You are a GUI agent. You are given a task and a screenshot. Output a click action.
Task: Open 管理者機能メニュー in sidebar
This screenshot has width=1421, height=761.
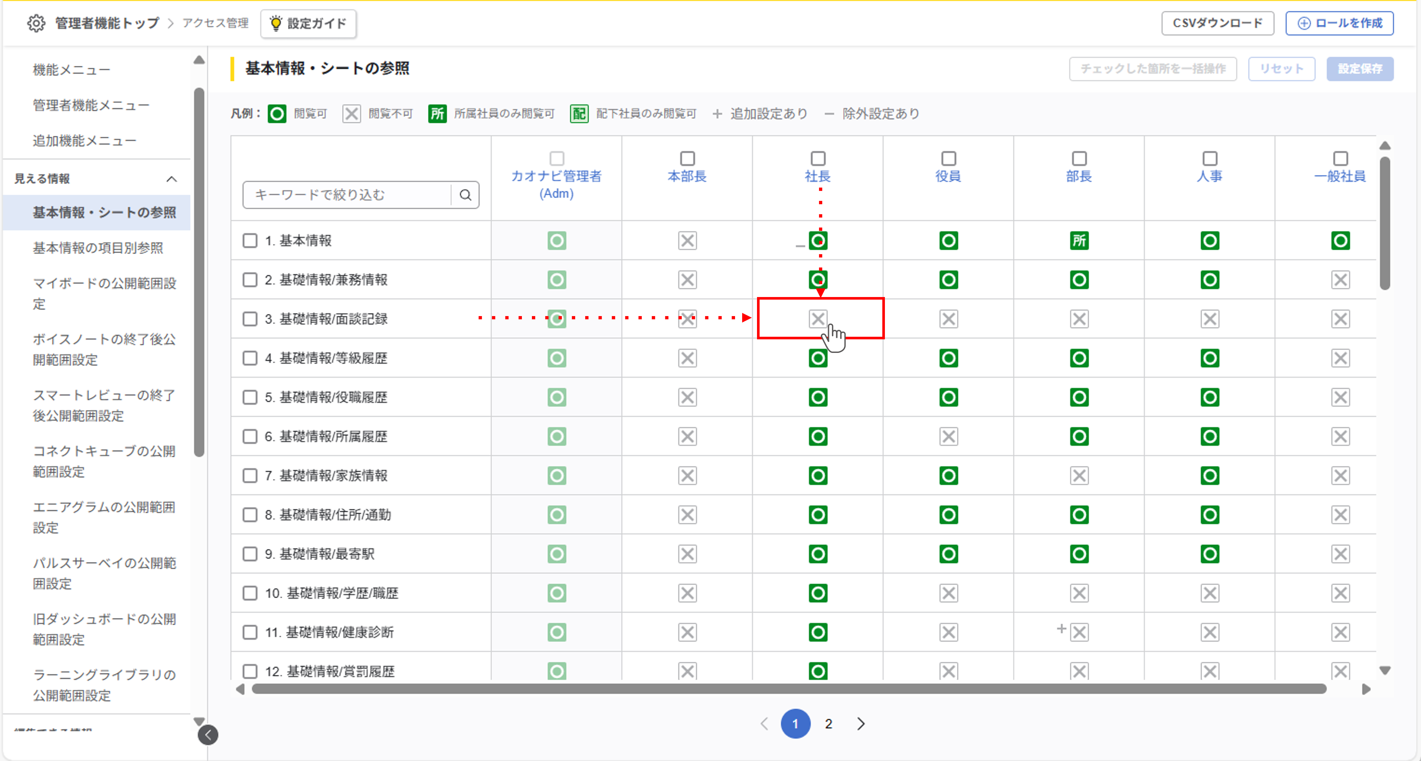point(91,105)
